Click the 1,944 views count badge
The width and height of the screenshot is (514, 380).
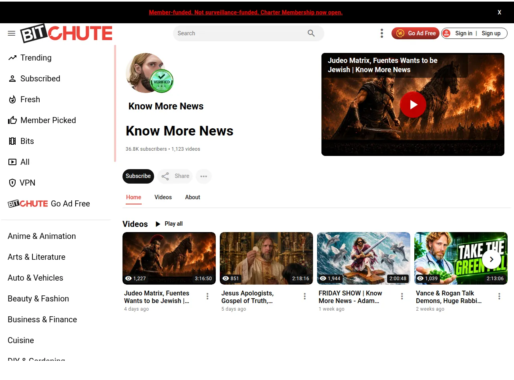click(x=330, y=278)
